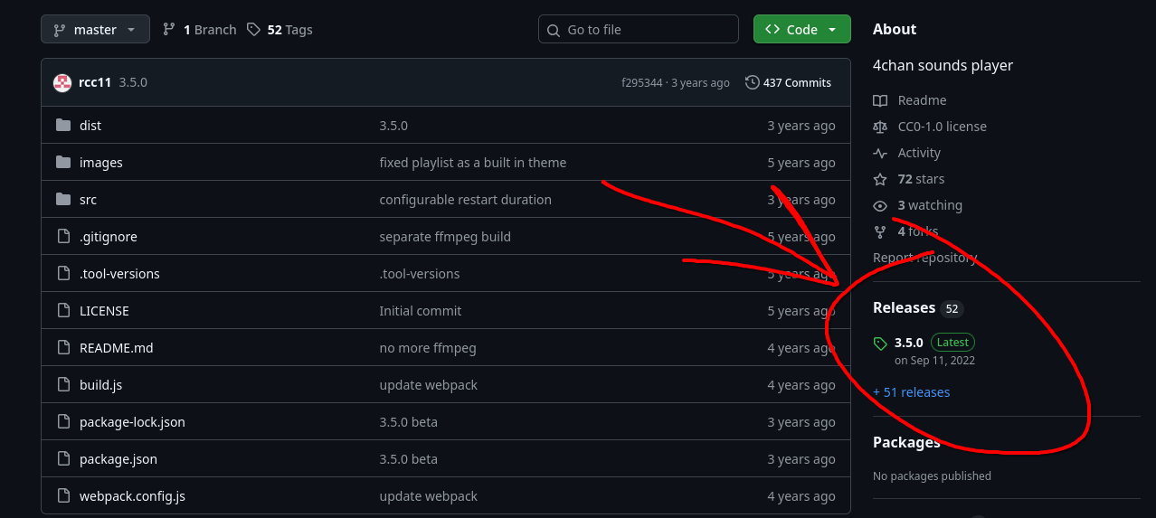View 72 stars stargazers
This screenshot has width=1156, height=518.
pyautogui.click(x=921, y=179)
